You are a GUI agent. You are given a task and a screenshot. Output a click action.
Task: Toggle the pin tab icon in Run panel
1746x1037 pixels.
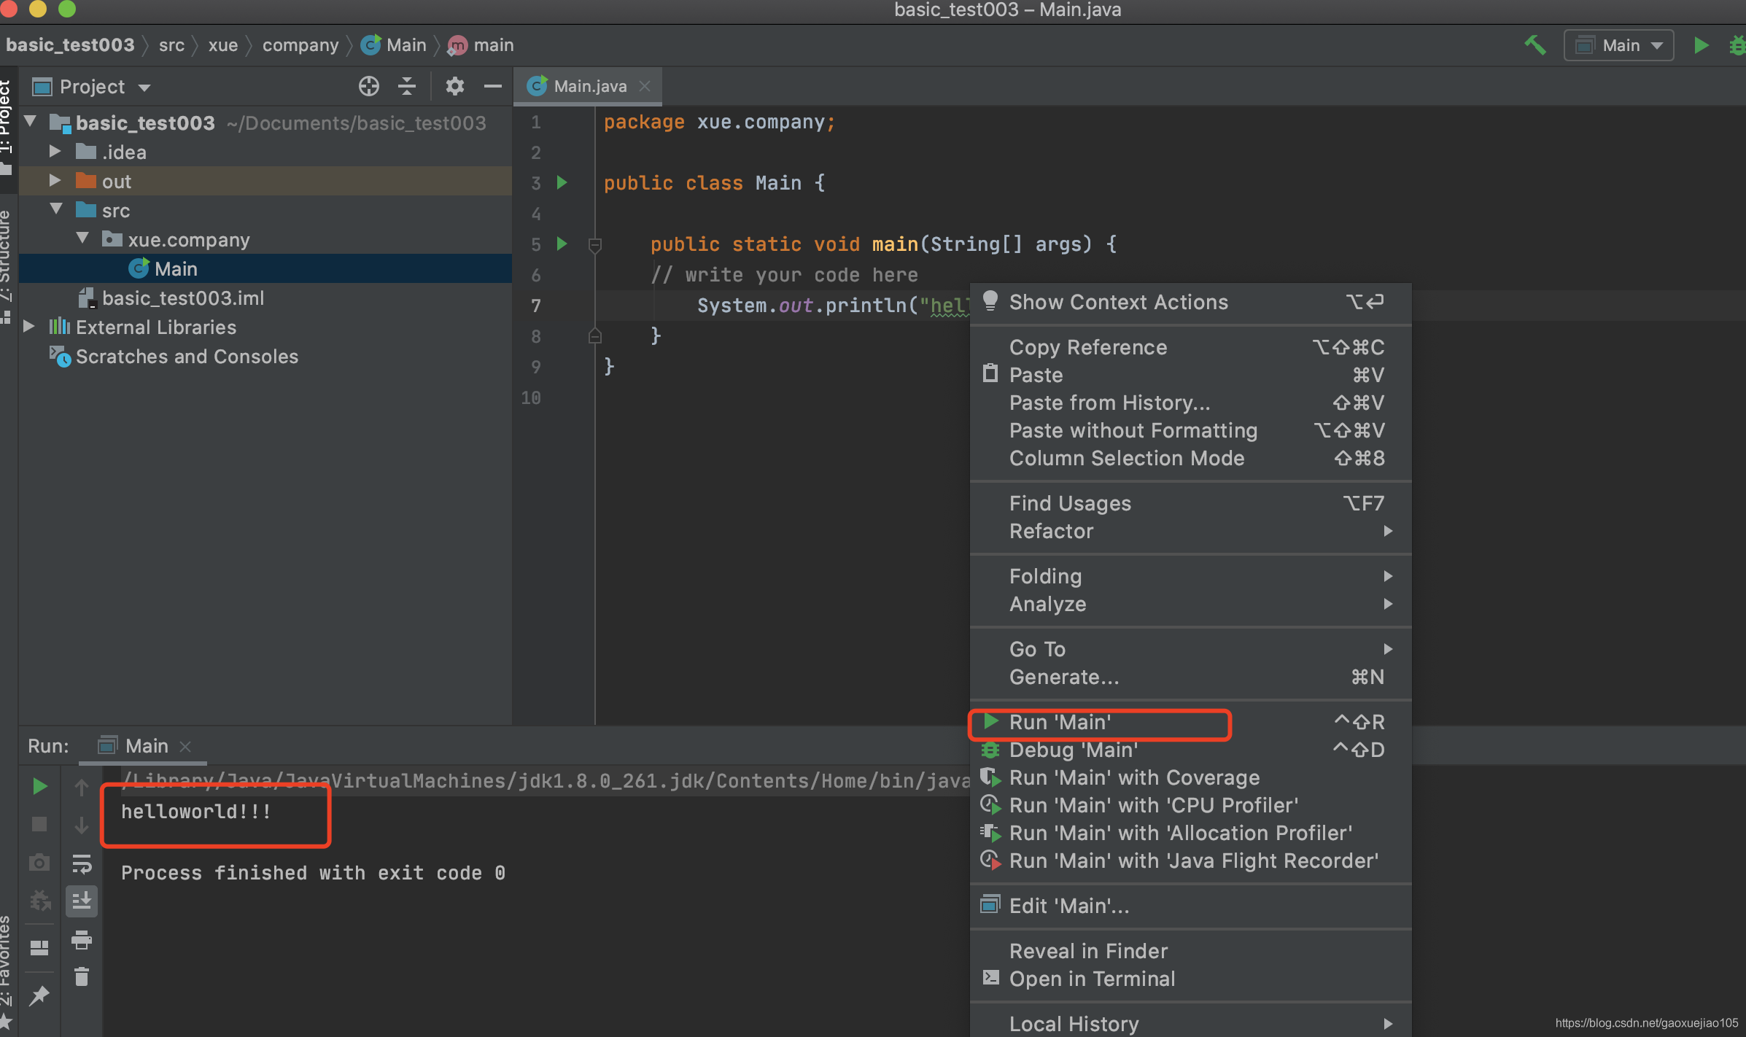point(39,995)
